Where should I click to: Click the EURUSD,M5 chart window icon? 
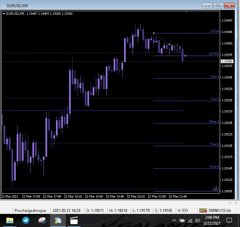click(x=3, y=6)
